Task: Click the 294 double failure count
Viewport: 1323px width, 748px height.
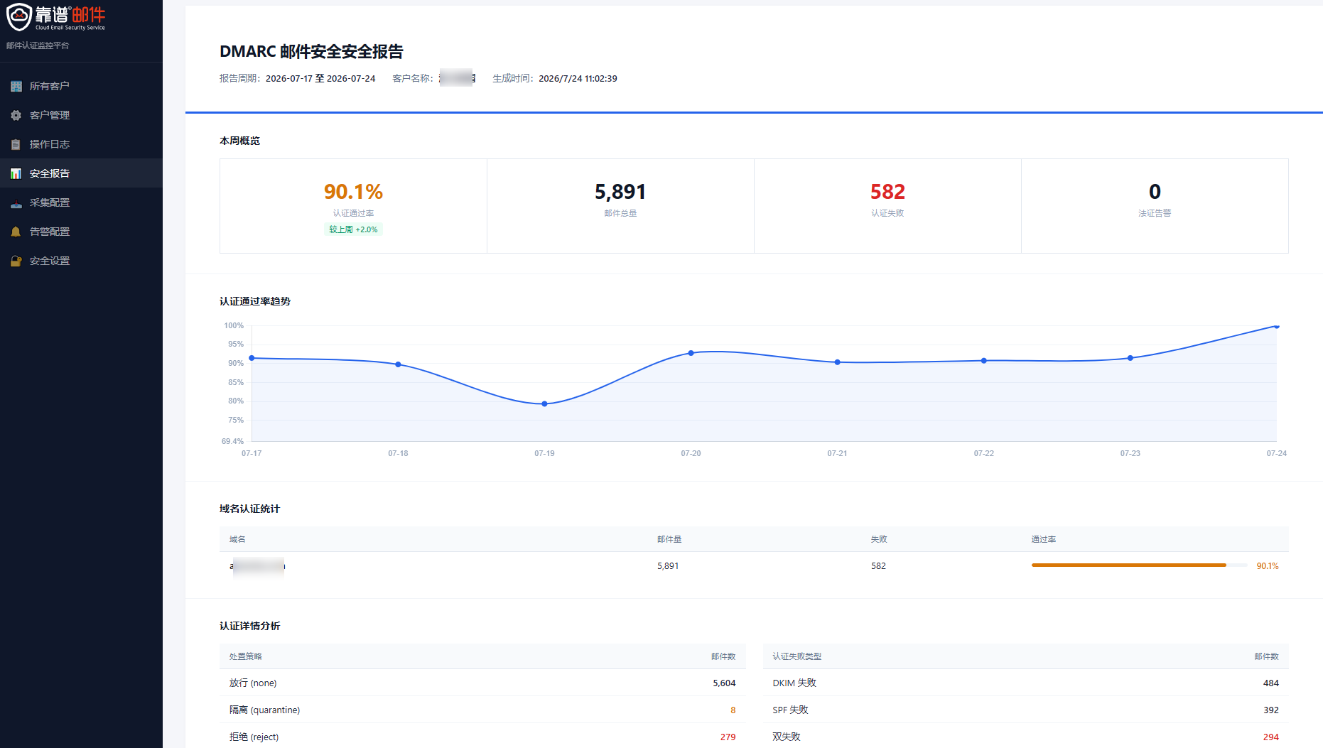Action: [1270, 737]
